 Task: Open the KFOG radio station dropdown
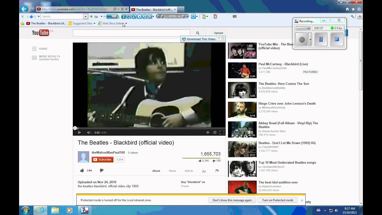pyautogui.click(x=179, y=16)
